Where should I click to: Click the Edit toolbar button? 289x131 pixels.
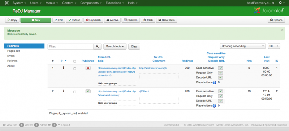[x=59, y=20]
